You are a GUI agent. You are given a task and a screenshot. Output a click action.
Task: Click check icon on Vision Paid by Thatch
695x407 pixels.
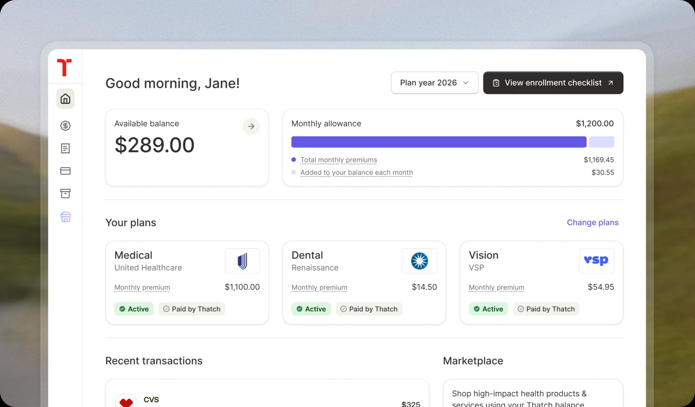[521, 309]
